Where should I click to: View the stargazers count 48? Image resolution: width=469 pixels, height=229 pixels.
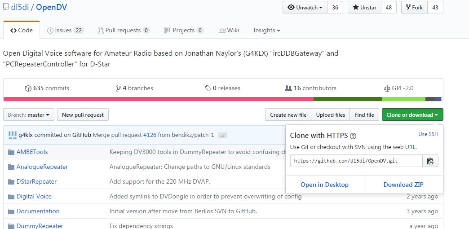coord(389,8)
